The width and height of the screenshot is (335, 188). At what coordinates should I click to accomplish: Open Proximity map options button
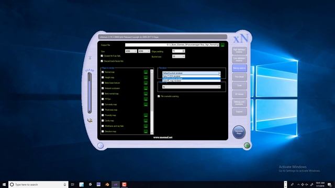point(146,115)
